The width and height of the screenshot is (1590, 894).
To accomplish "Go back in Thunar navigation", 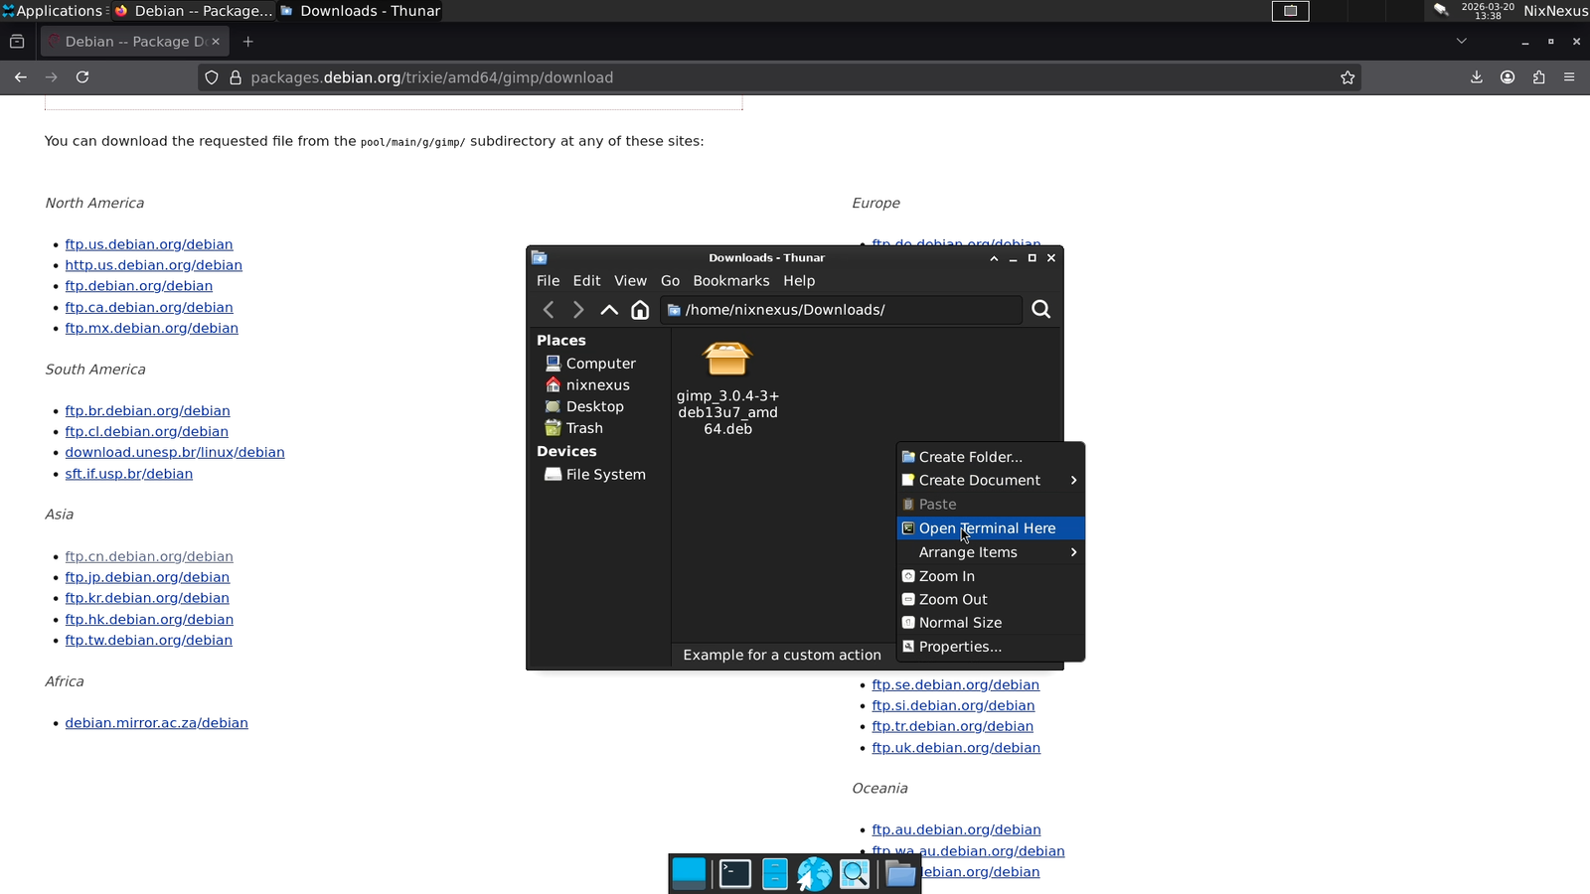I will coord(549,310).
